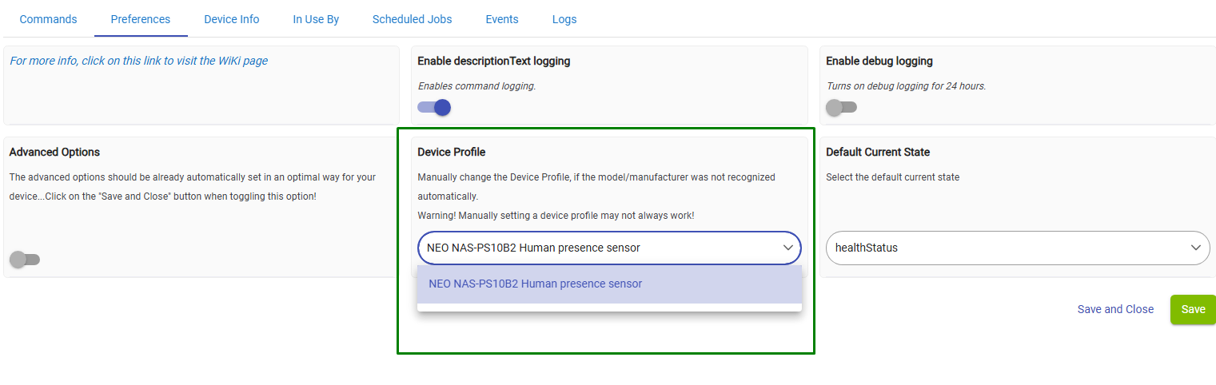Viewport: 1216px width, 385px height.
Task: Show the Logs tab
Action: tap(564, 19)
